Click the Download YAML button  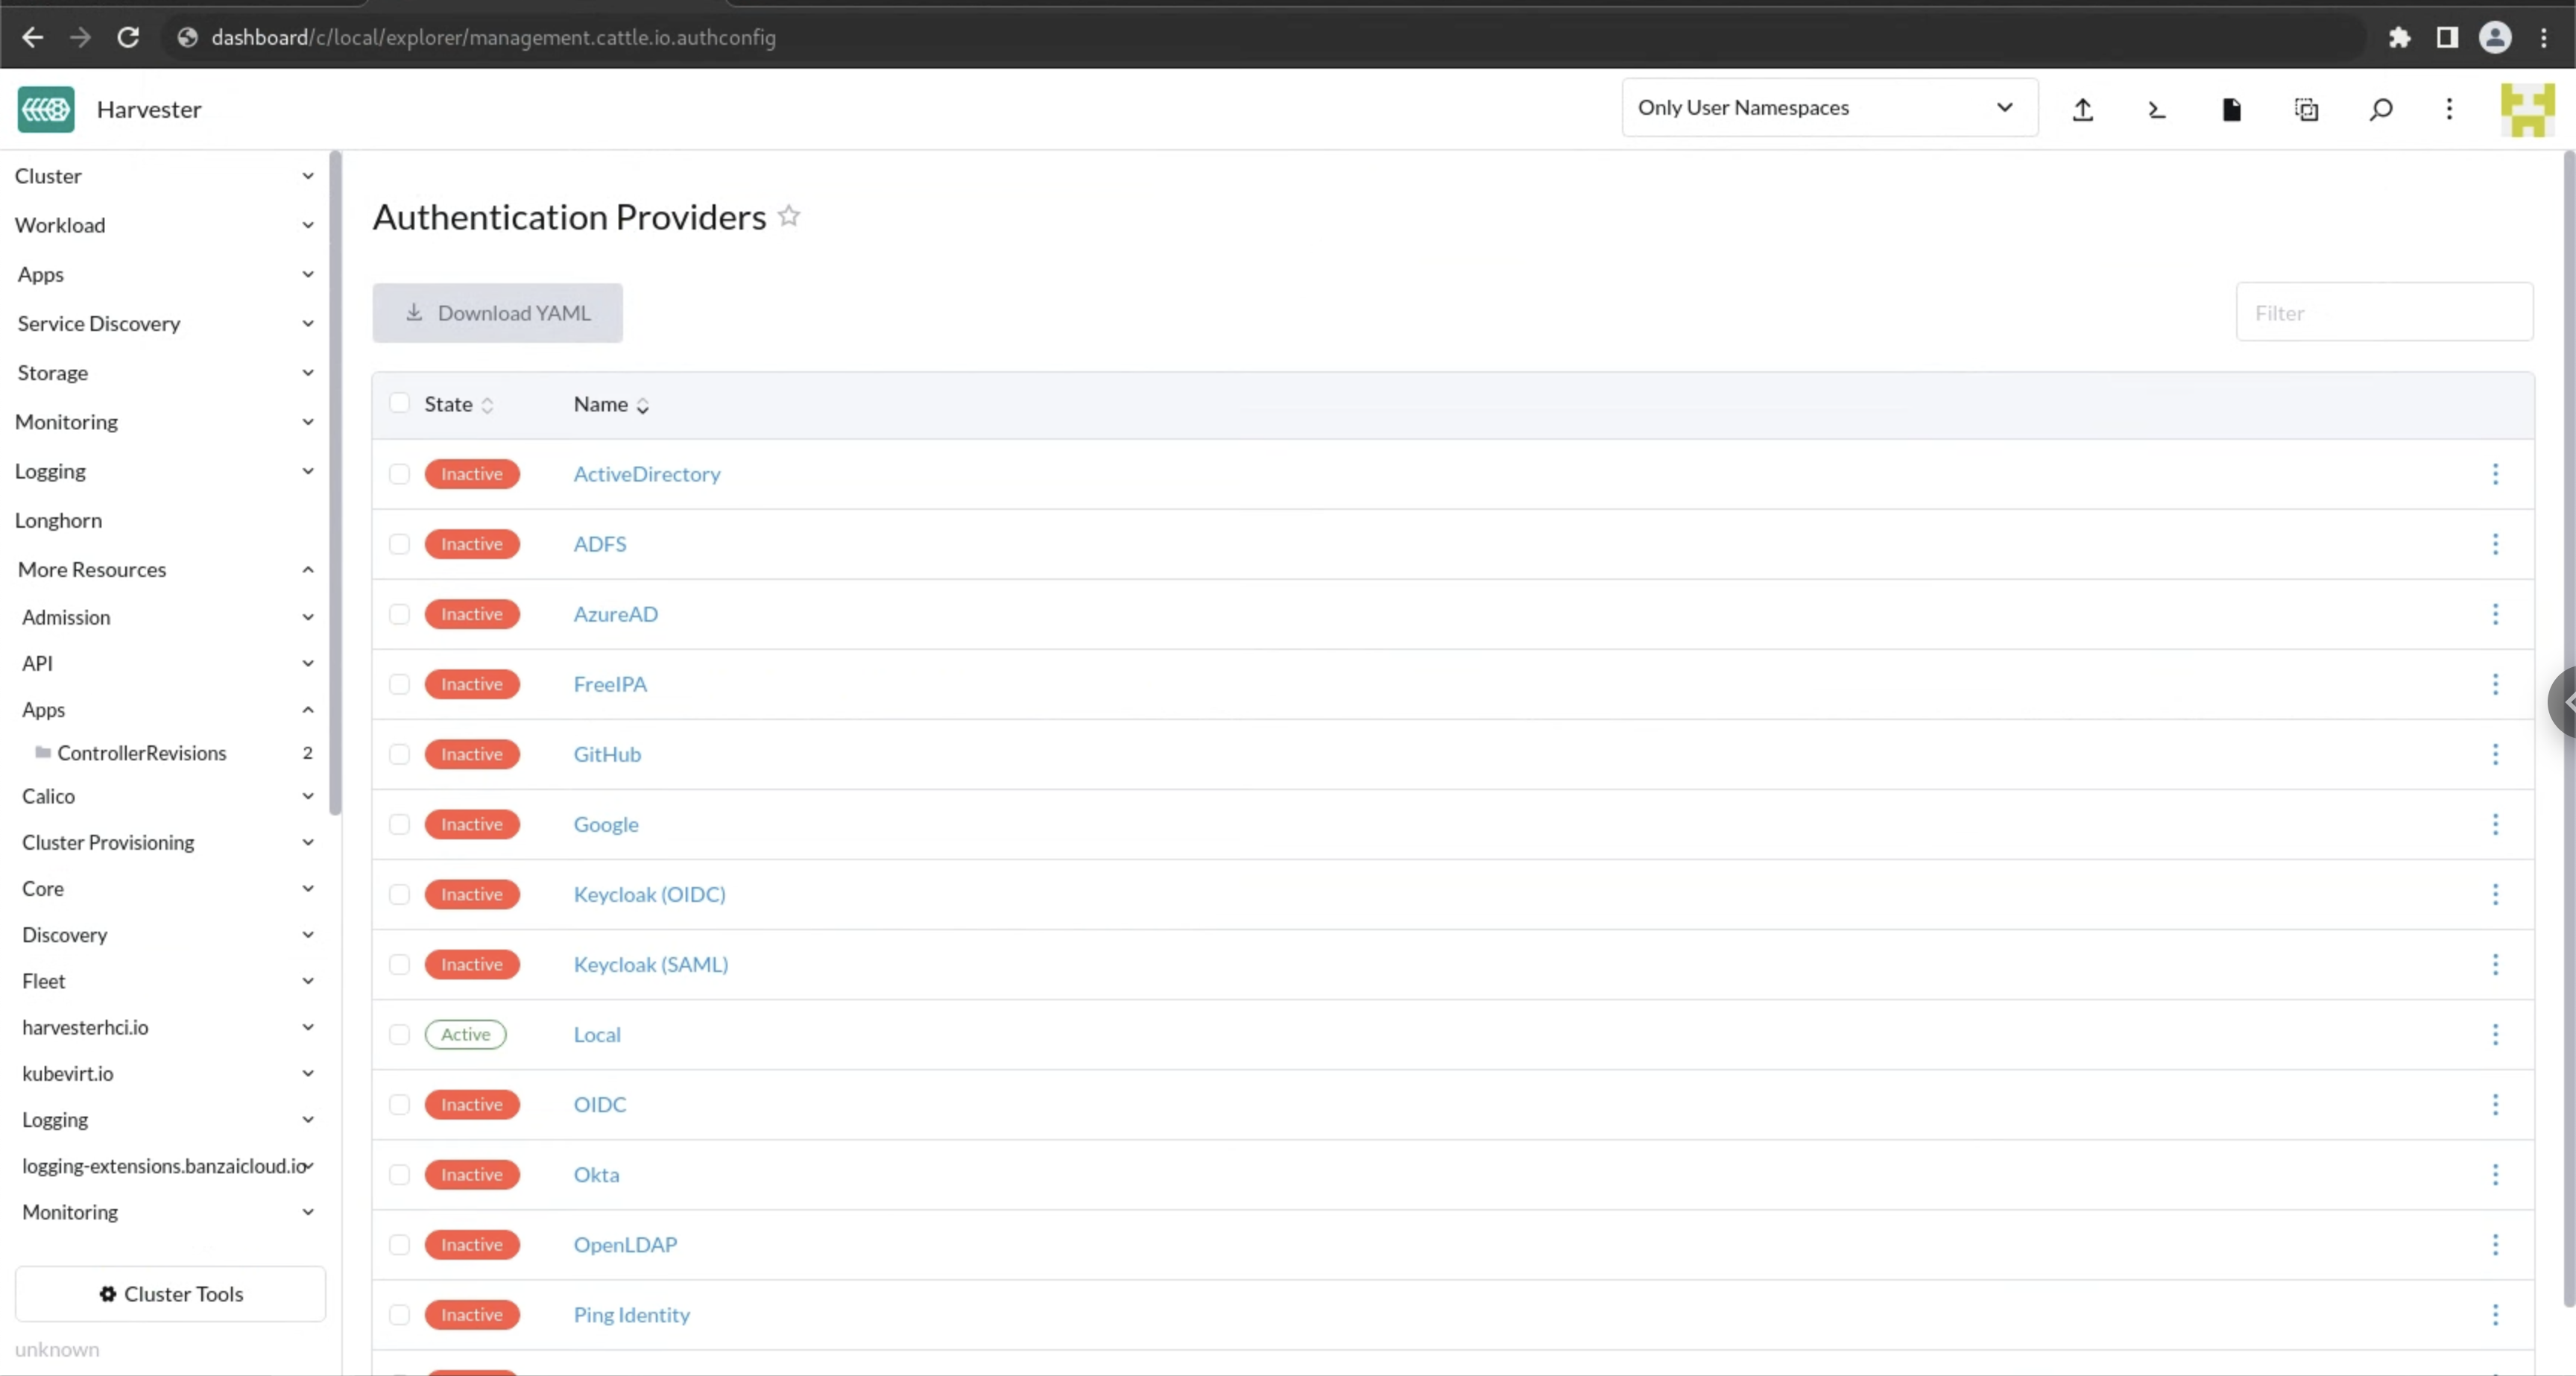497,312
